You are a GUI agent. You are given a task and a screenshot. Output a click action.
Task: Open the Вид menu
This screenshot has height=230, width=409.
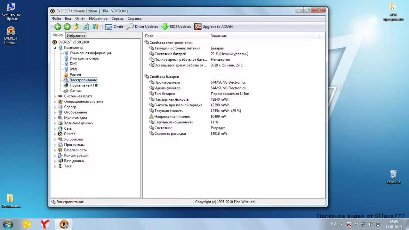[68, 19]
